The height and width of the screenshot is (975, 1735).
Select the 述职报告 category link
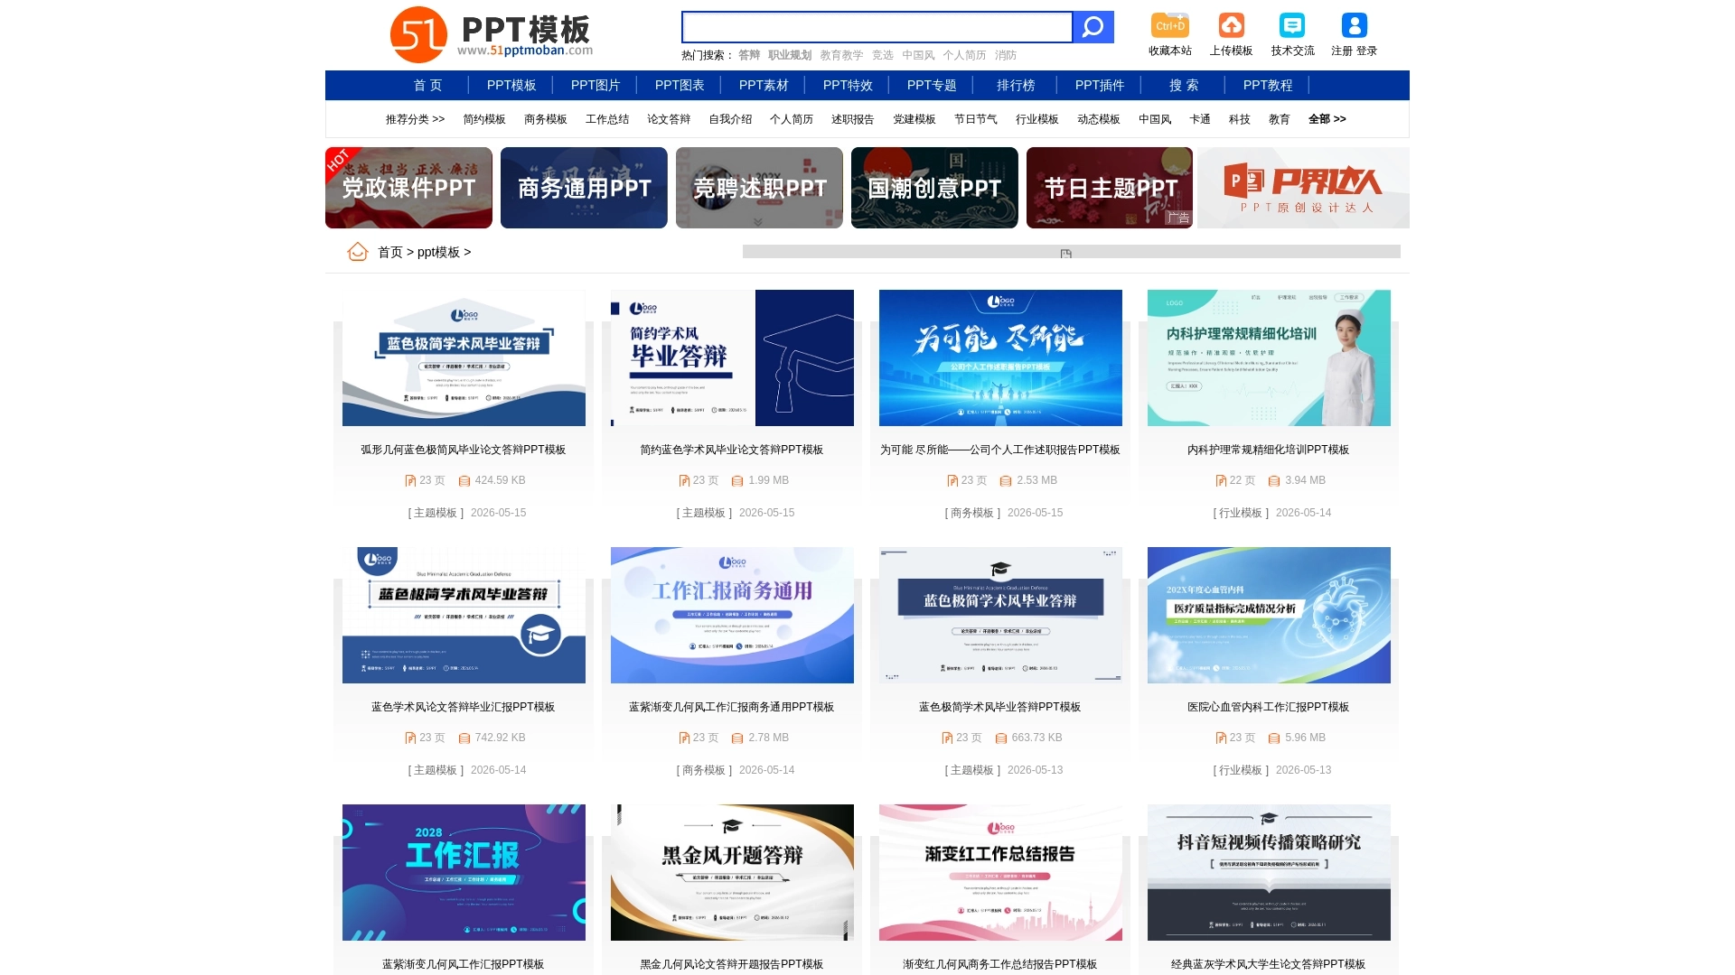(x=853, y=119)
